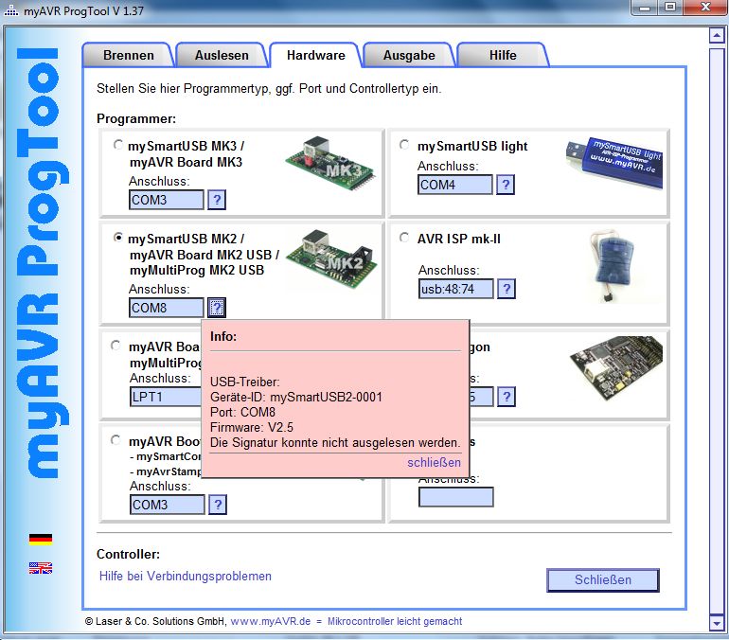
Task: Open the Ausgabe tab
Action: point(409,55)
